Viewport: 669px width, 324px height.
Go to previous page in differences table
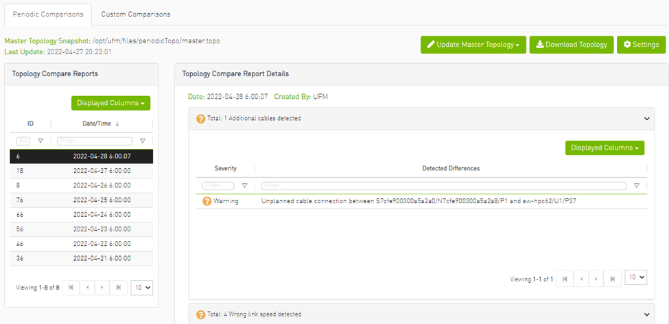pyautogui.click(x=581, y=279)
